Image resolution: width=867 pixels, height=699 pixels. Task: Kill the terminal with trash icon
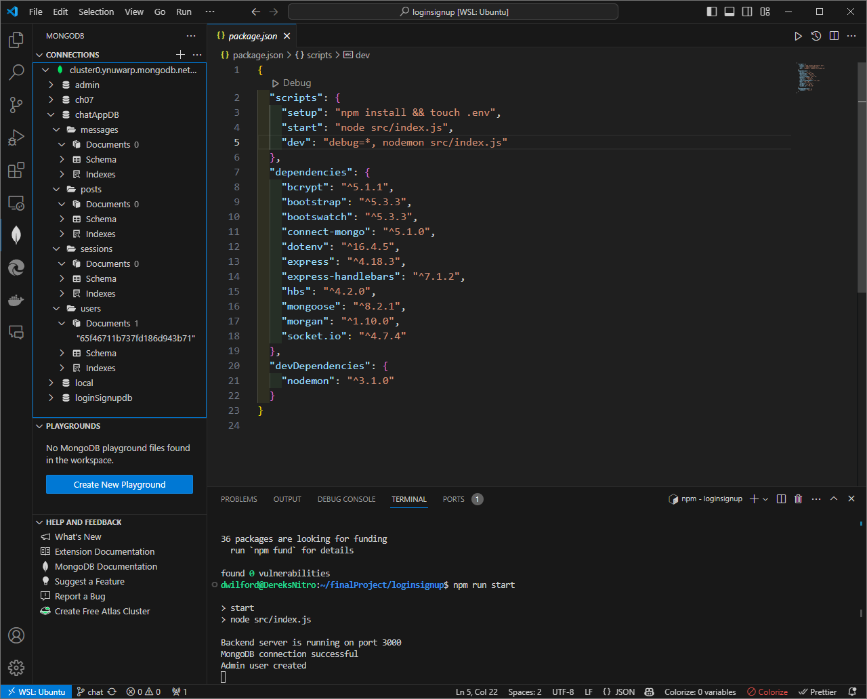[798, 499]
